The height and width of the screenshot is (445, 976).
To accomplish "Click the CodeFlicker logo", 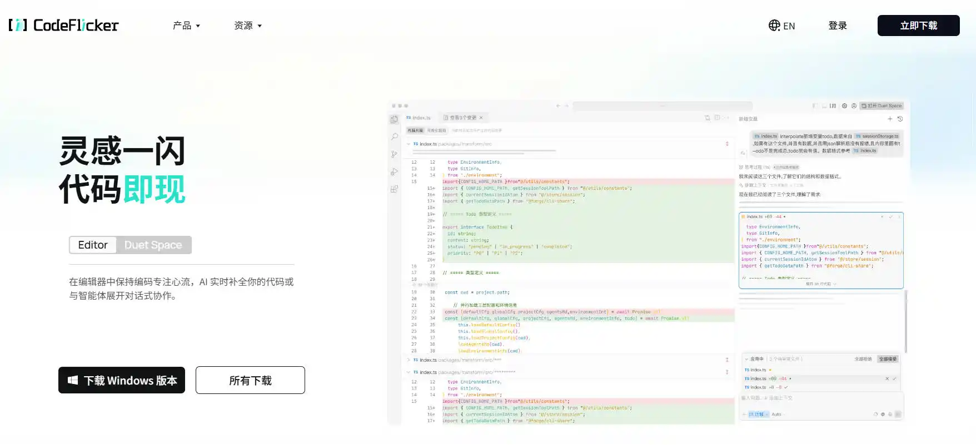I will [x=63, y=25].
